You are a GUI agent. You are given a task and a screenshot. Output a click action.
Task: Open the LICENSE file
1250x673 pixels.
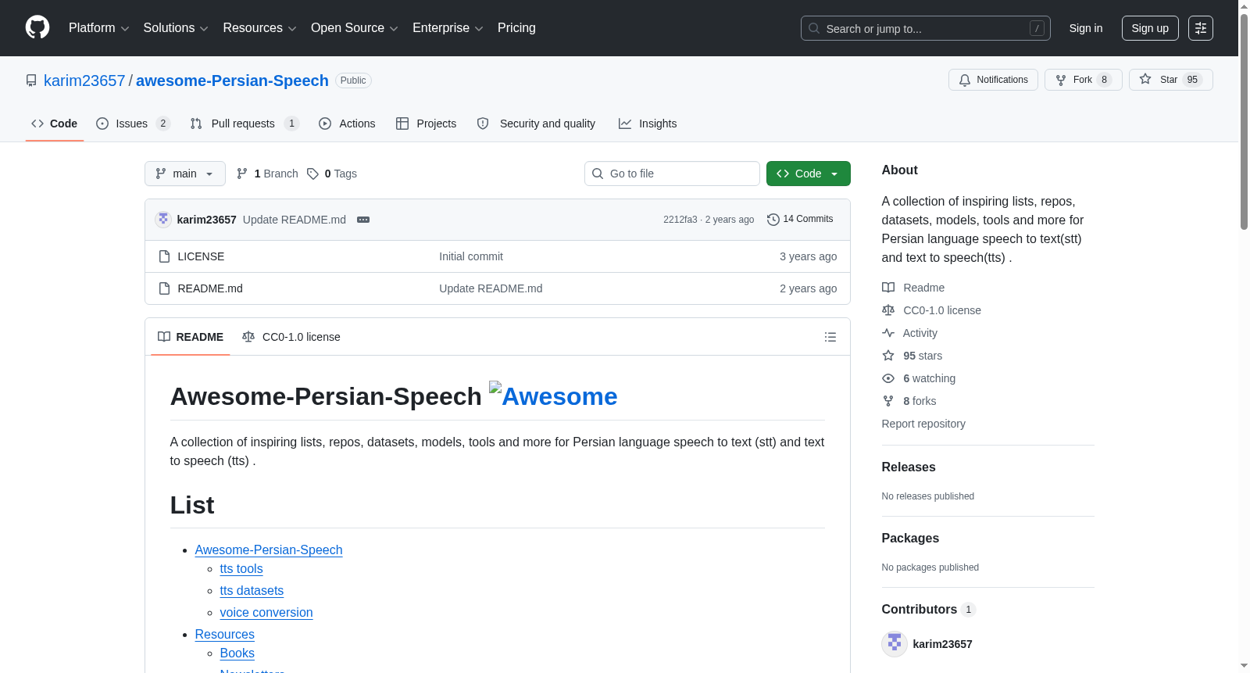click(201, 256)
